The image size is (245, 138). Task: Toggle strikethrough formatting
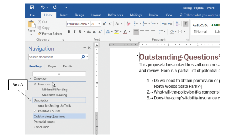click(89, 31)
